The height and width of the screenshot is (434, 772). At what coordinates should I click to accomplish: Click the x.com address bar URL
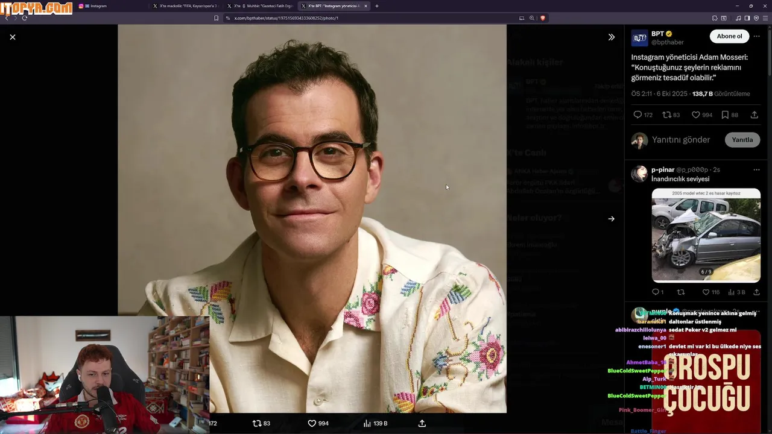coord(286,18)
